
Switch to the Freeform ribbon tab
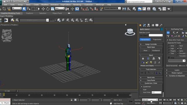pos(30,13)
